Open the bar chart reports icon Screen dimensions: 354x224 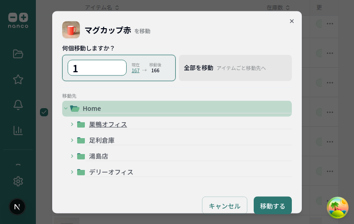[x=18, y=130]
